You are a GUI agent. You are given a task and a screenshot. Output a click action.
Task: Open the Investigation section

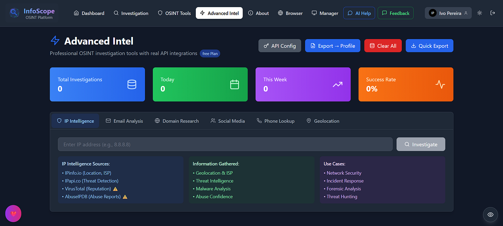(131, 13)
